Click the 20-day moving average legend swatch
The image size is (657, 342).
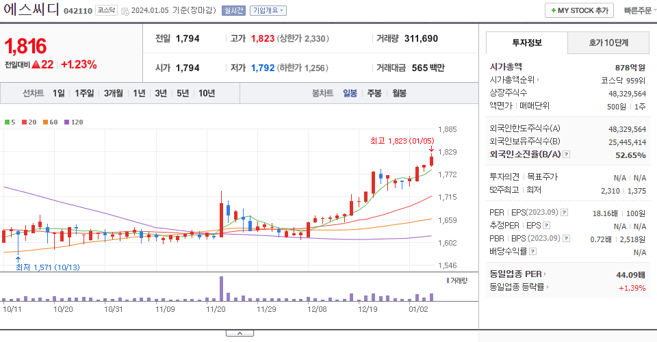[x=25, y=122]
